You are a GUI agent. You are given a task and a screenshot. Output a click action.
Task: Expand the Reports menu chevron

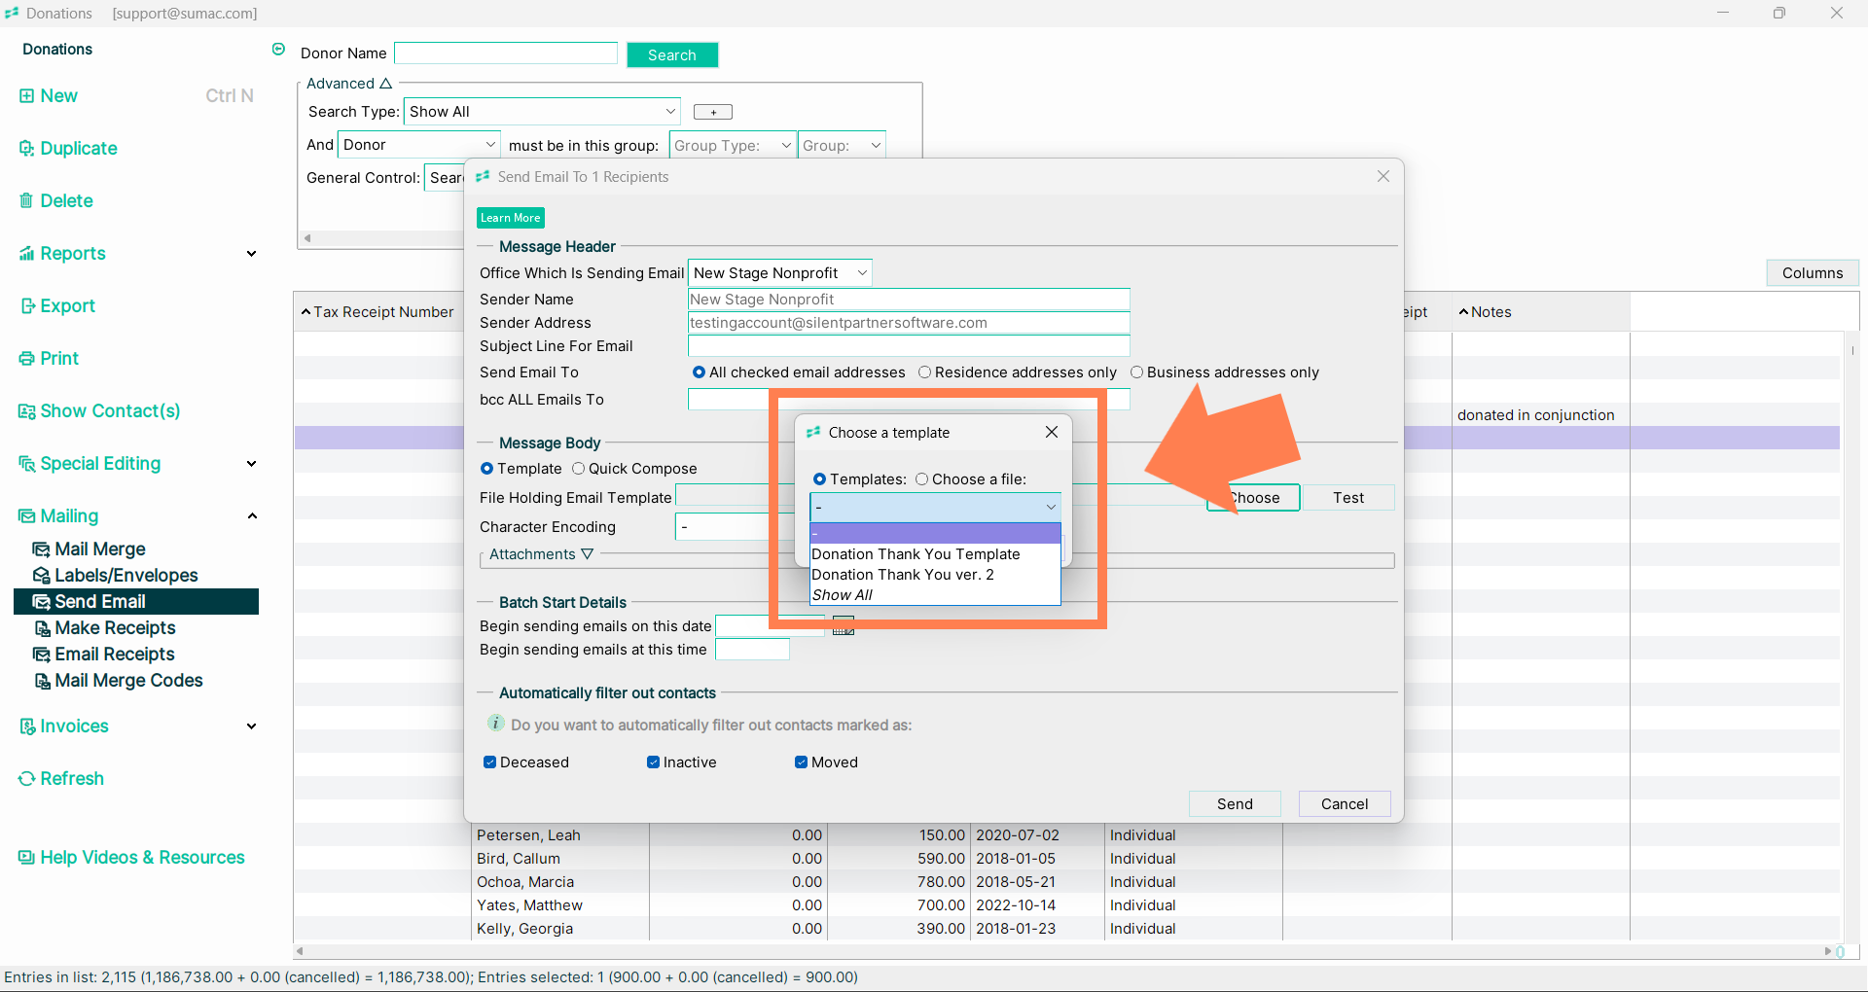point(252,254)
